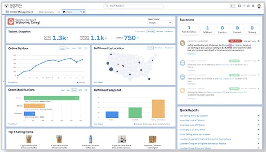Open the notifications bell
The height and width of the screenshot is (152, 266).
(253, 6)
